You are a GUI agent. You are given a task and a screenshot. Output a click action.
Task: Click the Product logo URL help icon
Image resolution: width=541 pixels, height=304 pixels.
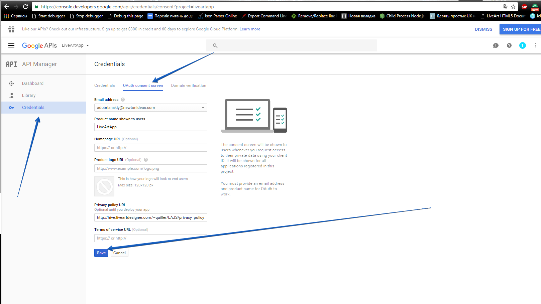point(146,160)
